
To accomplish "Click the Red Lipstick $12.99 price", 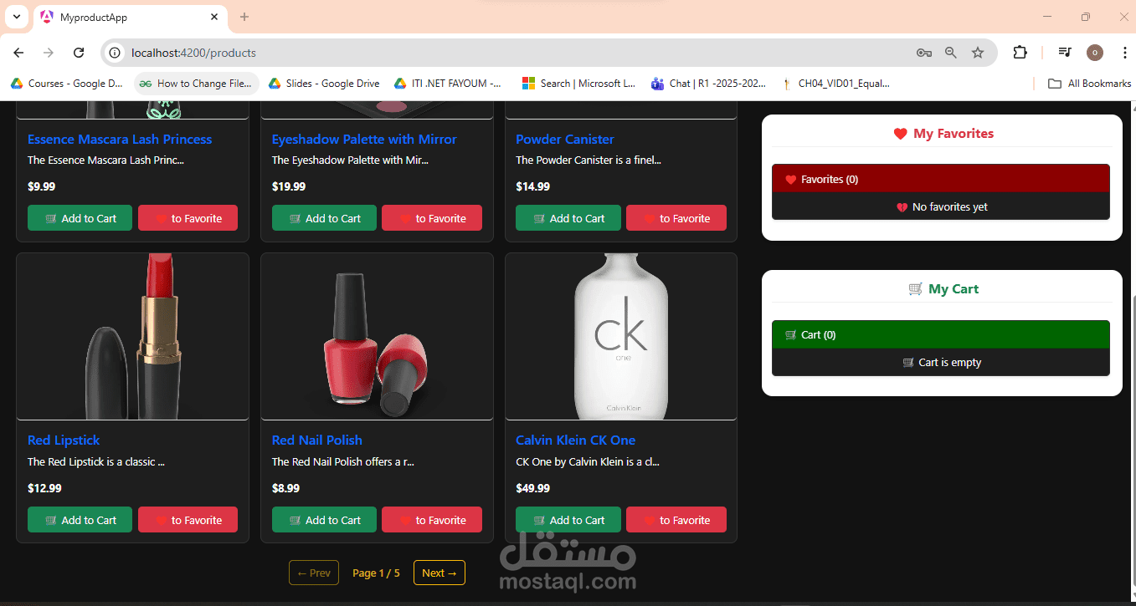I will point(44,488).
